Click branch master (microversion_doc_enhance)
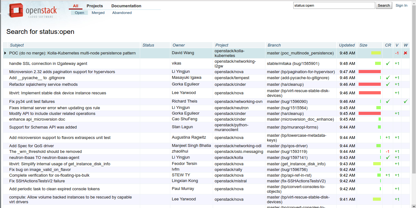Screen dimensions: 416x208 (300, 119)
